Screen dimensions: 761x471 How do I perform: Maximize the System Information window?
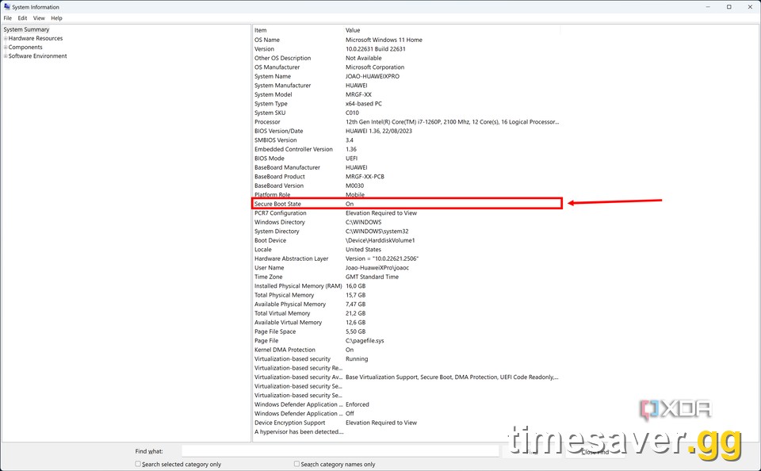tap(729, 7)
